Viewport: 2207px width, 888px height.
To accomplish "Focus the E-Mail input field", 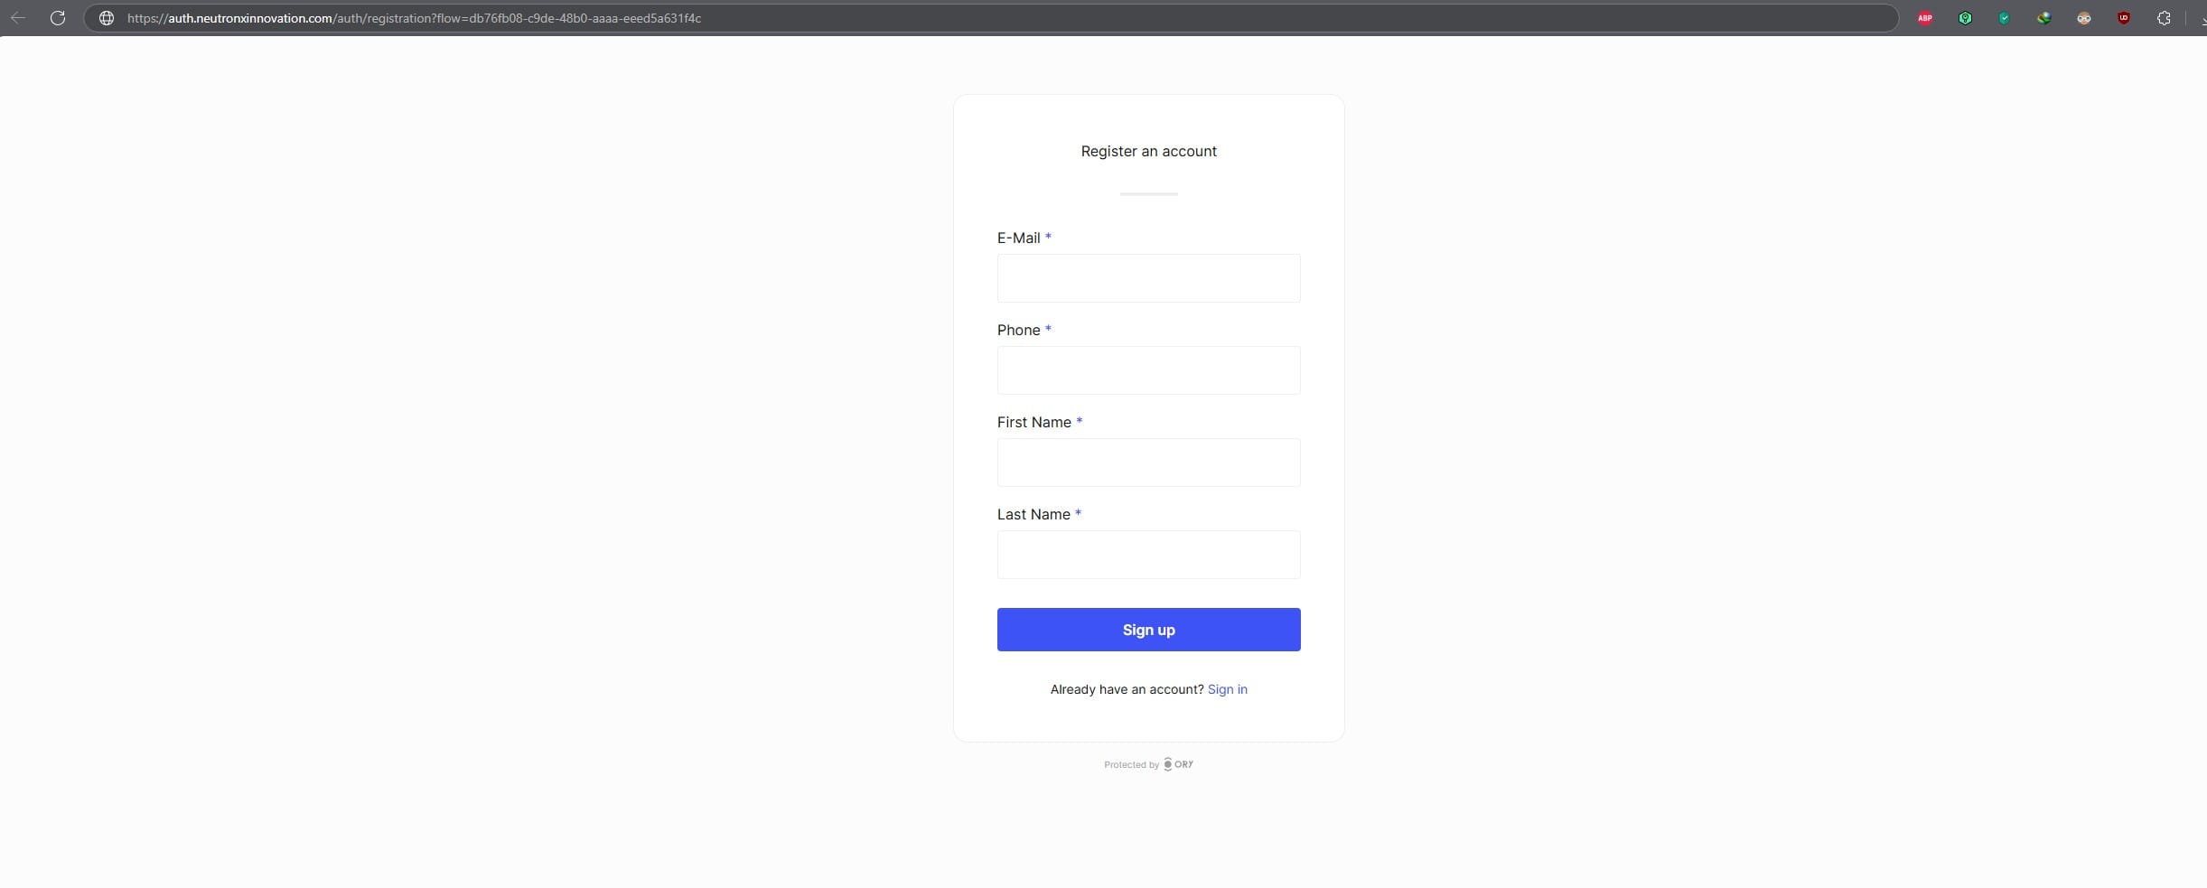I will (1148, 278).
